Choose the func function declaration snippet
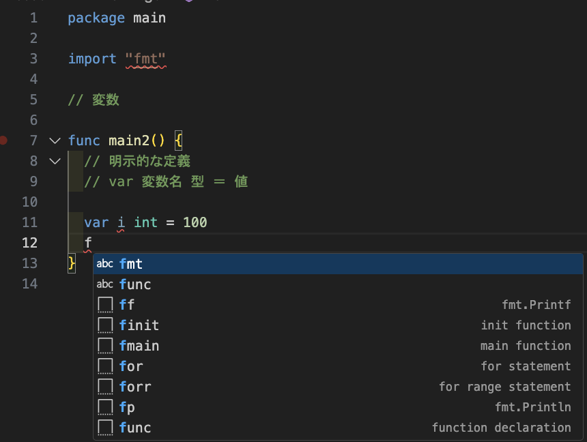Screen dimensions: 587x442 (338, 428)
